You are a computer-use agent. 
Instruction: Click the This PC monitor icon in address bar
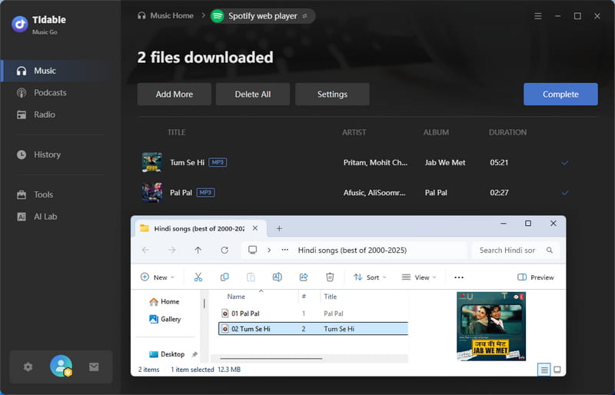click(x=253, y=250)
